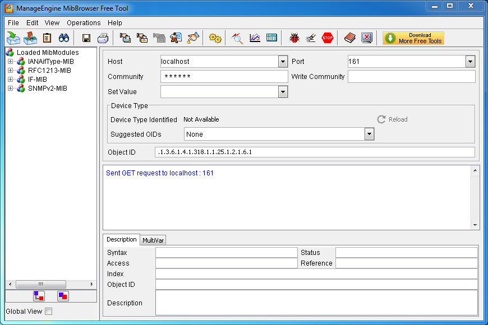488x325 pixels.
Task: Click the MIB tree horizontal scrollbar thumb
Action: (41, 284)
